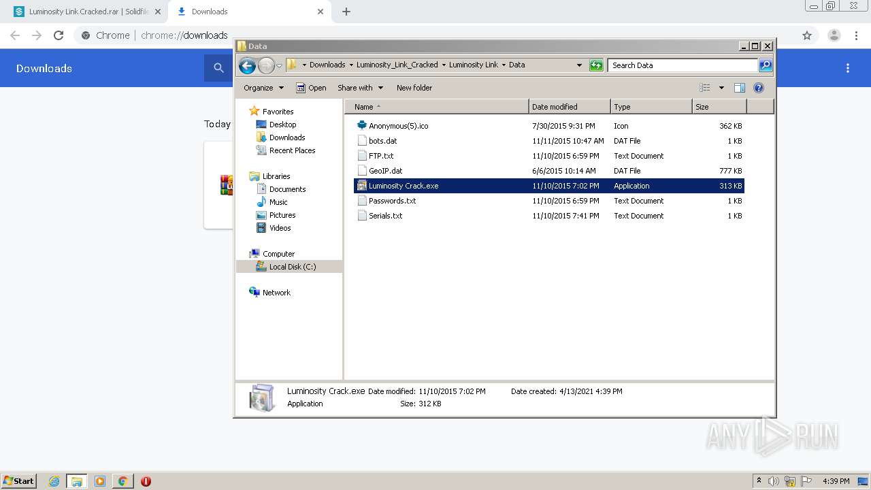Expand address bar history dropdown

click(x=579, y=65)
